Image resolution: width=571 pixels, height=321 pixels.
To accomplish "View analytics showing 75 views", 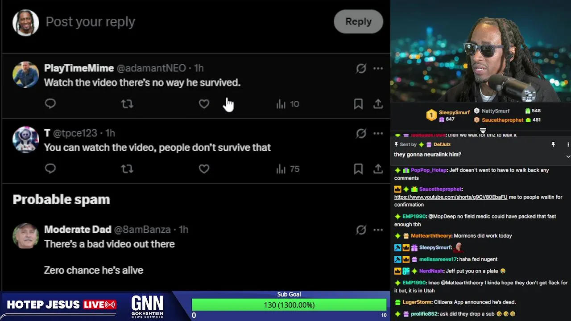I will (x=288, y=169).
